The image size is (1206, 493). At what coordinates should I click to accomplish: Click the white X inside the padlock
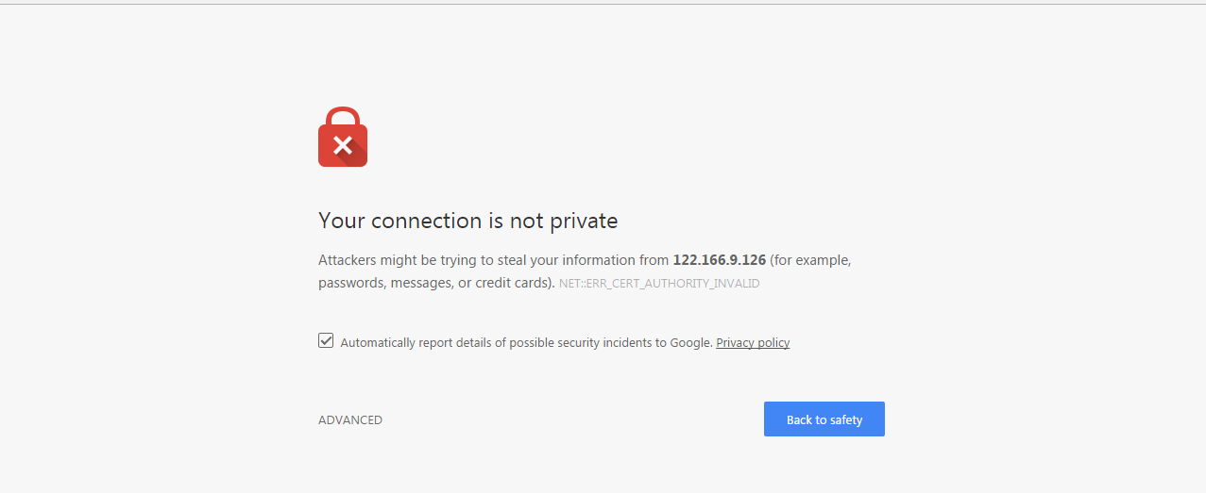tap(343, 145)
